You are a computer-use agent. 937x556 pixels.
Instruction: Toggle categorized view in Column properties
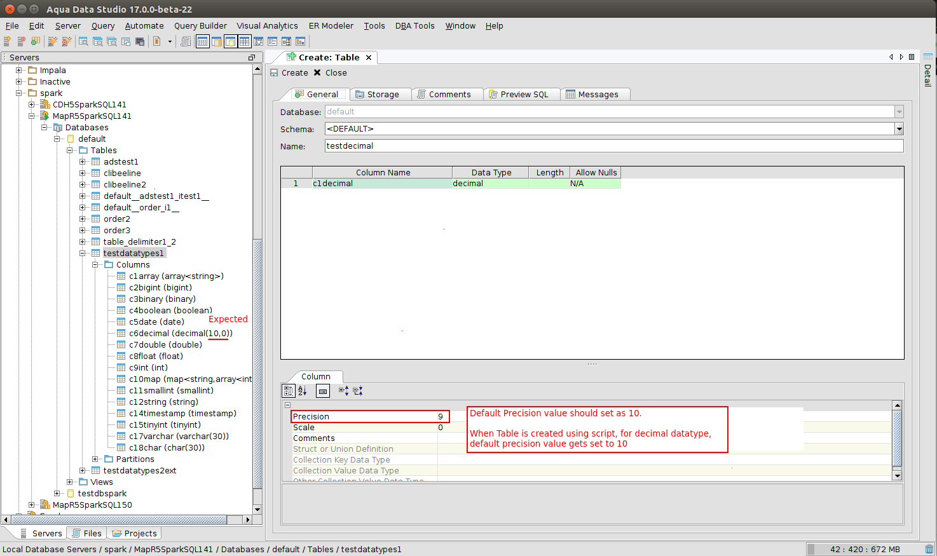[x=289, y=391]
